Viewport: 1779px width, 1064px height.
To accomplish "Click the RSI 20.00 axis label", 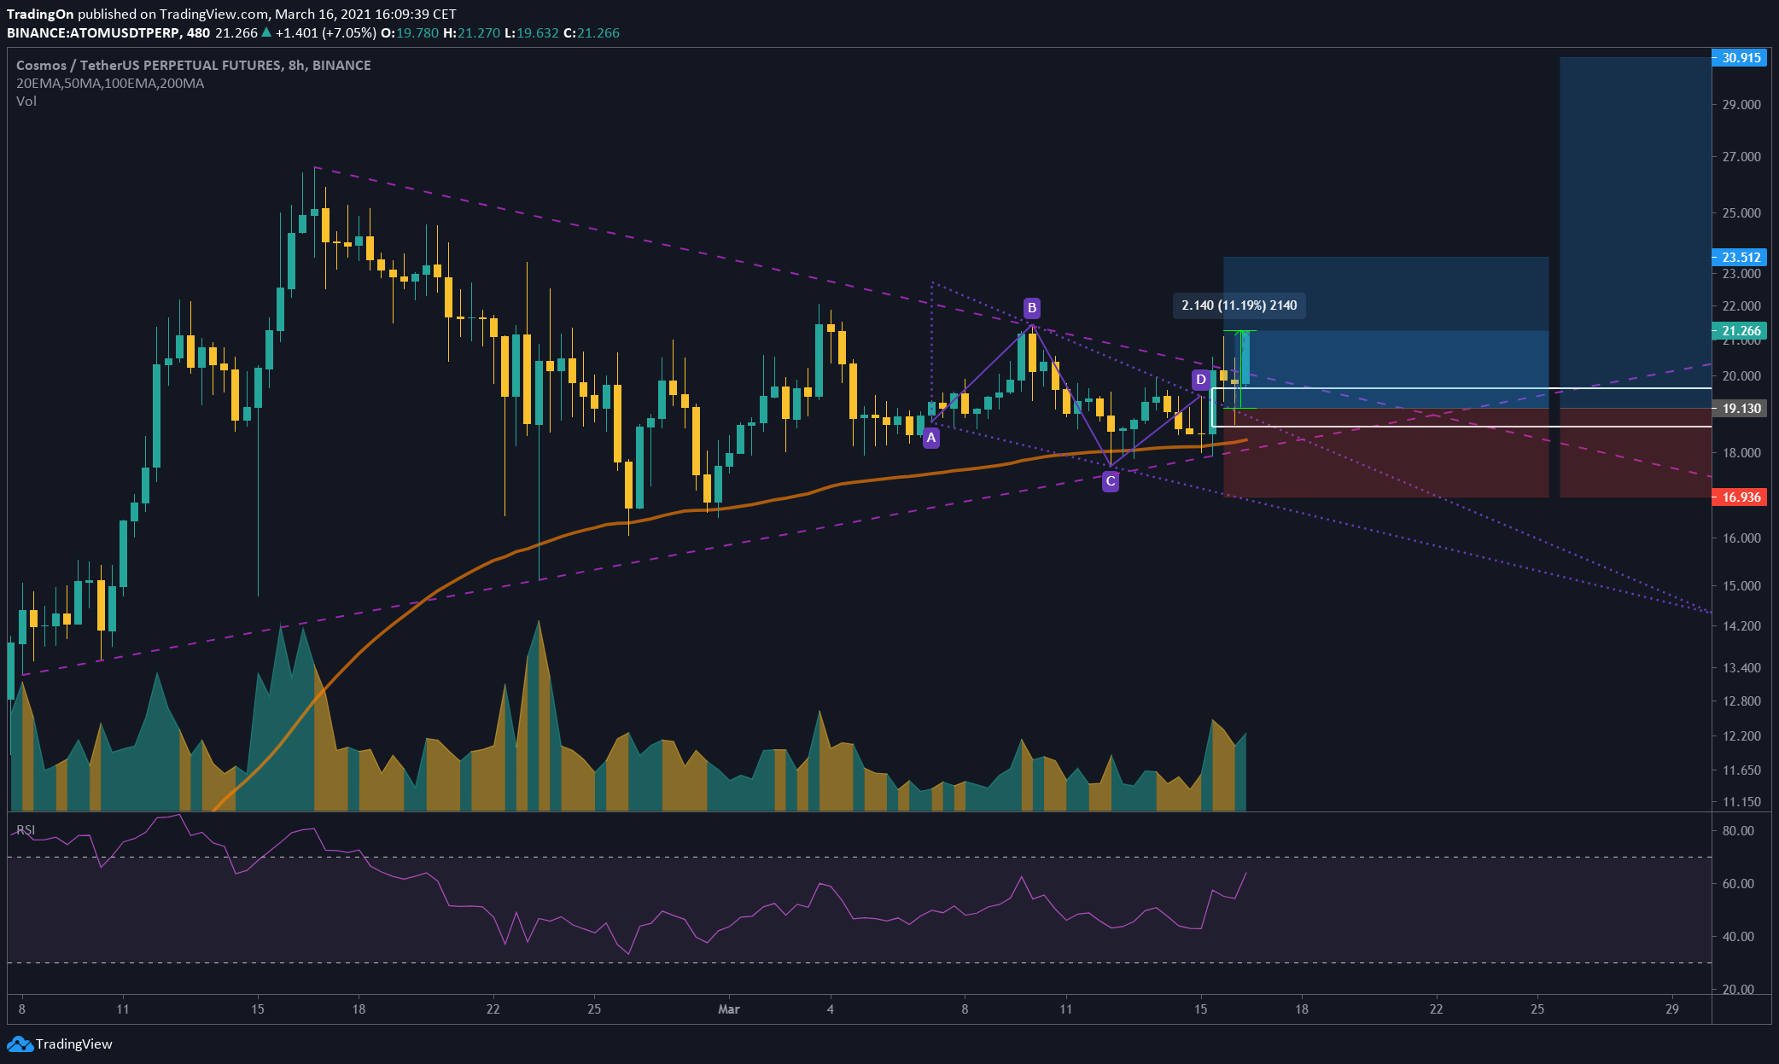I will coord(1738,989).
